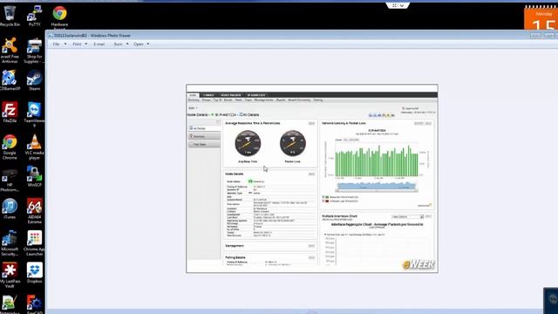The image size is (558, 314).
Task: Open Microsoft Security desktop shortcut
Action: click(10, 243)
